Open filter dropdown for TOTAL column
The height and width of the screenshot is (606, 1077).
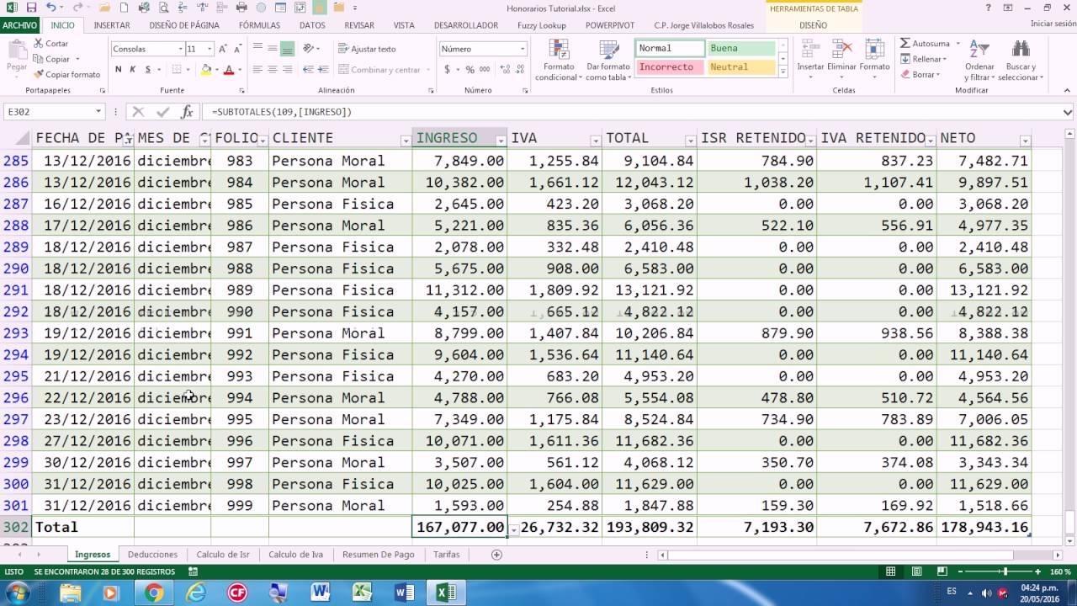coord(691,141)
